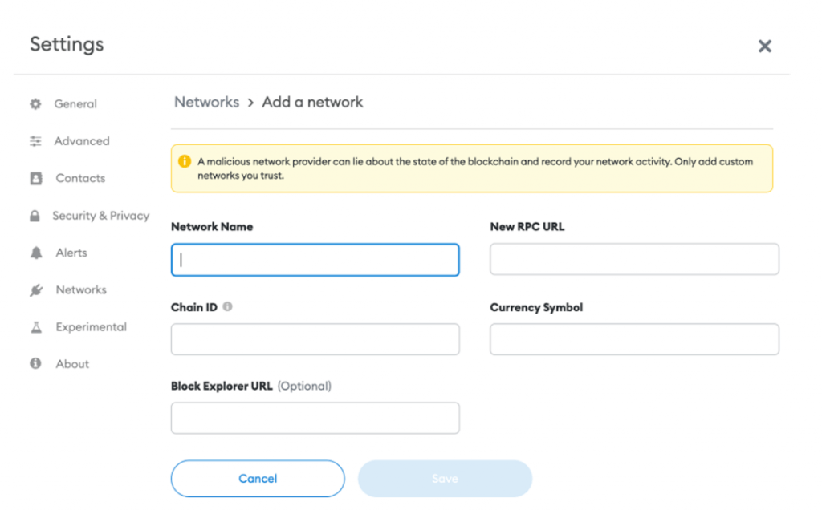The height and width of the screenshot is (510, 822).
Task: Click the New RPC URL field
Action: pos(634,260)
